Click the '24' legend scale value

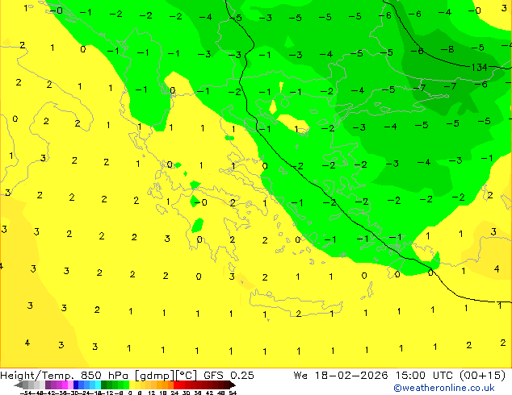174,393
